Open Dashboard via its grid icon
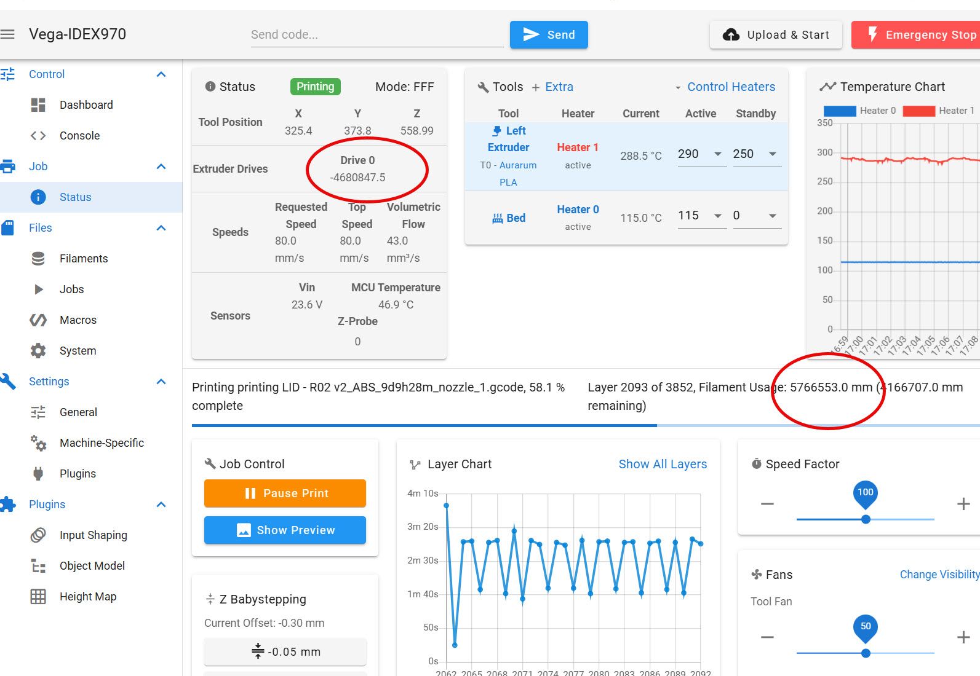980x676 pixels. coord(38,105)
